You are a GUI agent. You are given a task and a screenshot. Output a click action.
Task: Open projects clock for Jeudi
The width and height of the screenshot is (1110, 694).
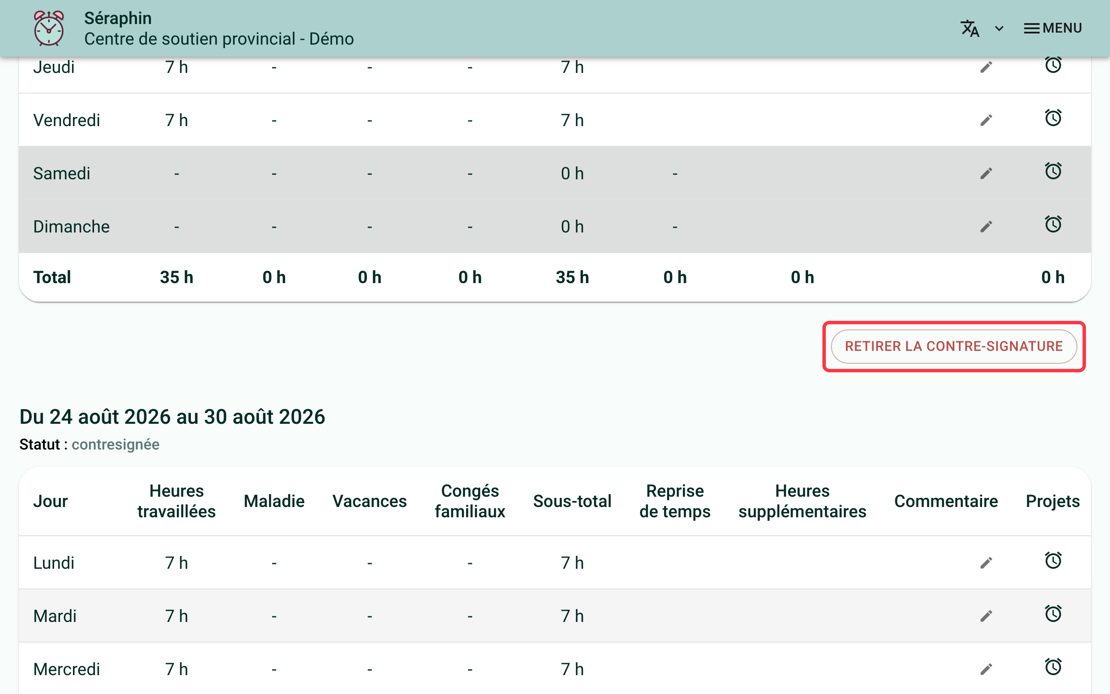[1053, 65]
